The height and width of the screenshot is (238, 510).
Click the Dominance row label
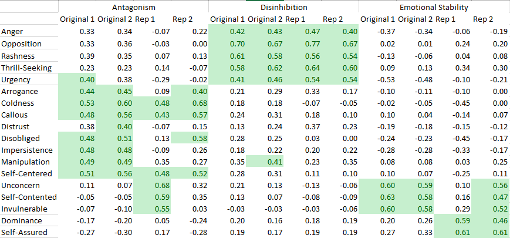[x=22, y=221]
